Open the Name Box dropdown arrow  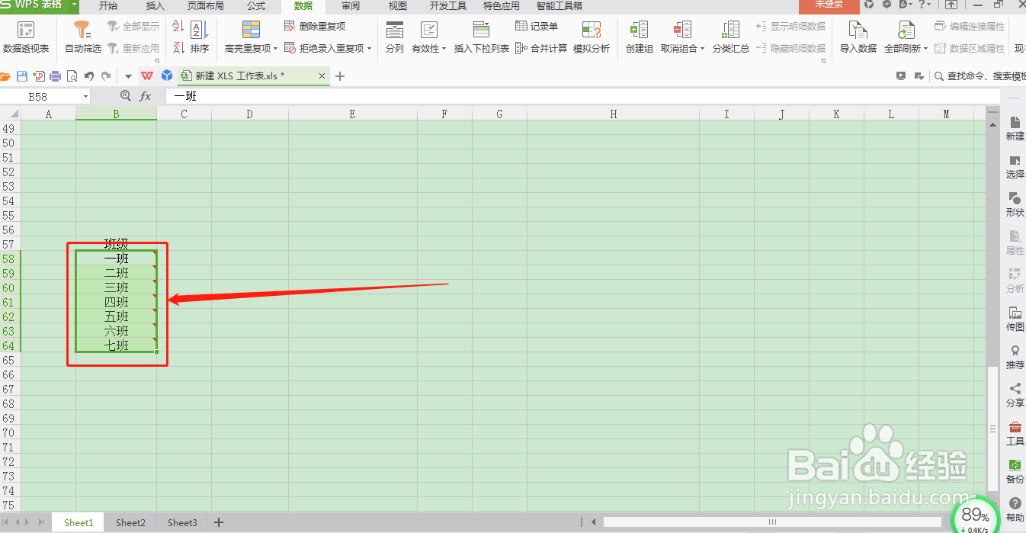coord(84,97)
